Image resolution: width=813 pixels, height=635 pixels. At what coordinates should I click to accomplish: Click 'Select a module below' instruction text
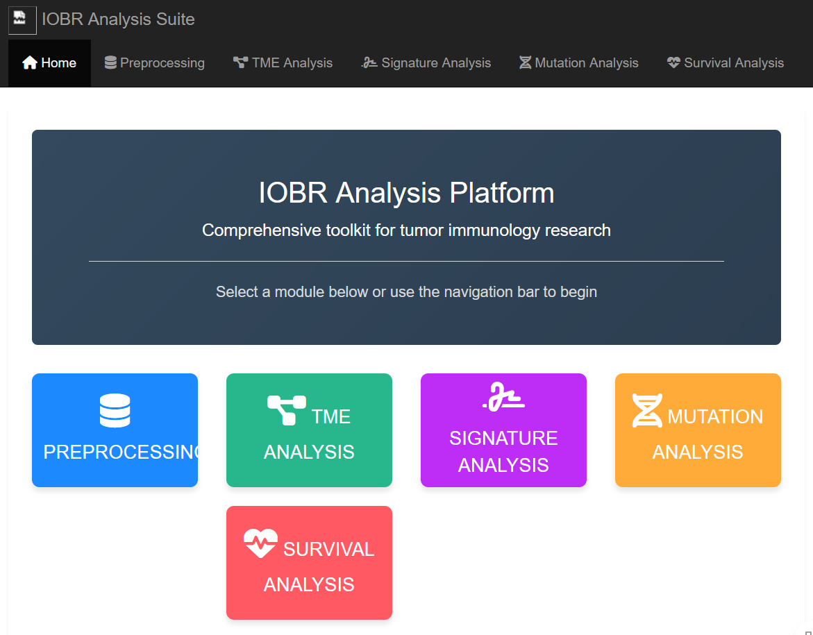click(x=407, y=292)
